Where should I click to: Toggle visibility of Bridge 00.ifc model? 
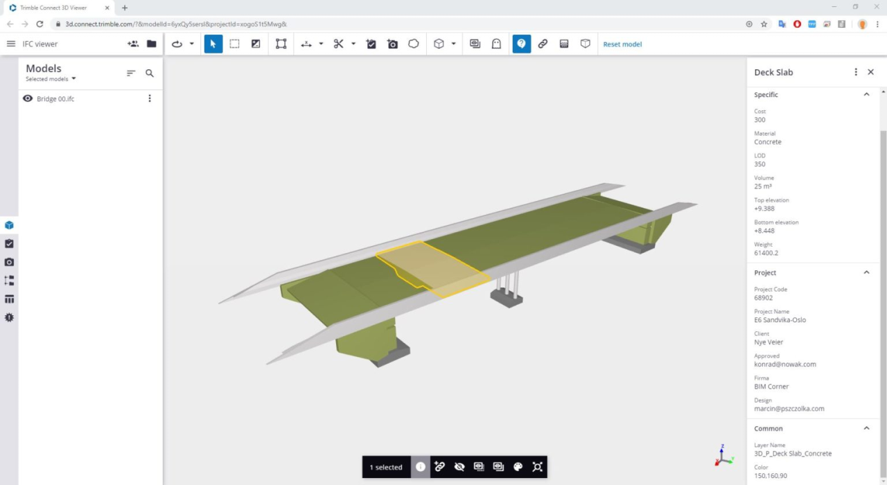coord(28,98)
